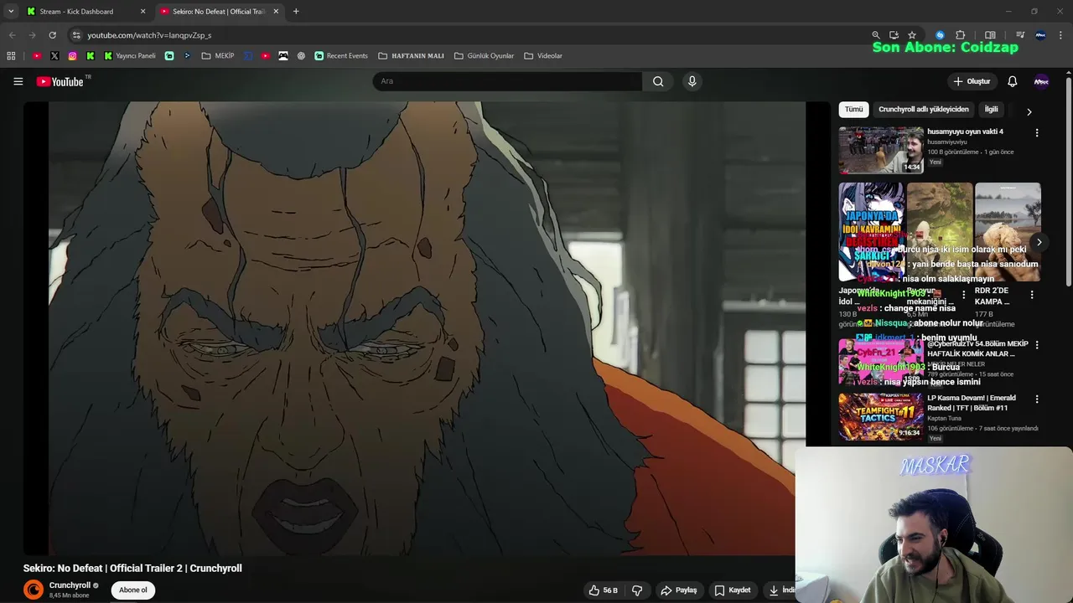Open the Günlük Oyunlar bookmarks folder
Image resolution: width=1073 pixels, height=603 pixels.
point(484,56)
